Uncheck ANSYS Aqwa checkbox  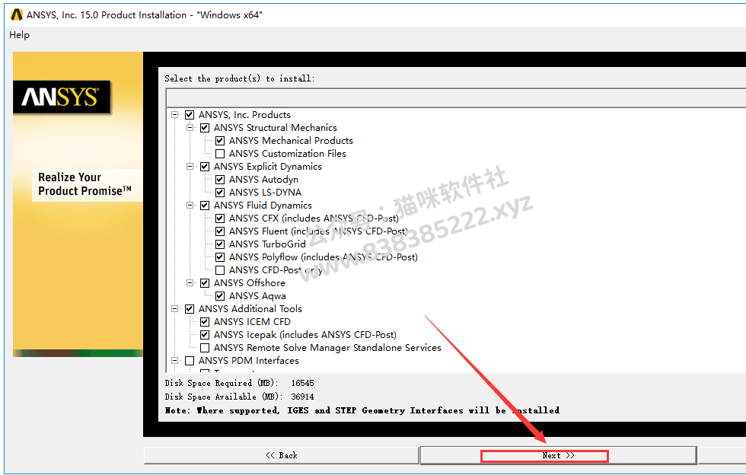pos(220,296)
